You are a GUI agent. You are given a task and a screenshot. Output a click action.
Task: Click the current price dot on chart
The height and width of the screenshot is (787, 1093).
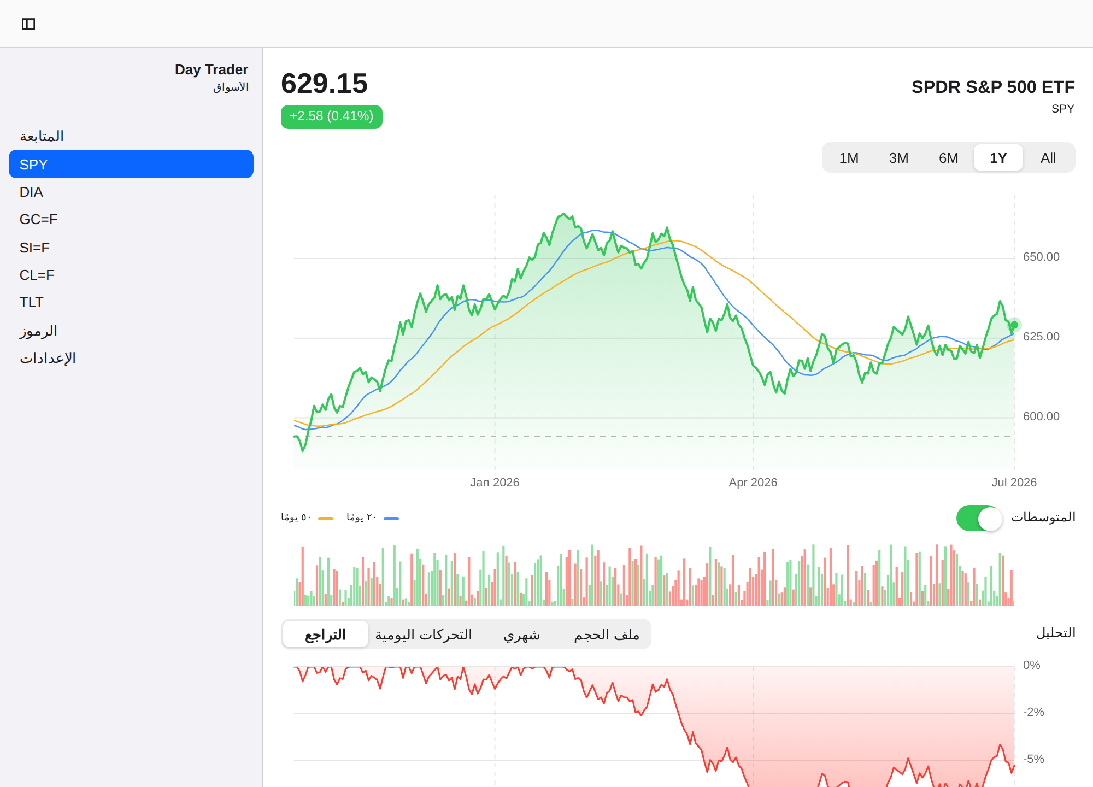tap(1014, 325)
